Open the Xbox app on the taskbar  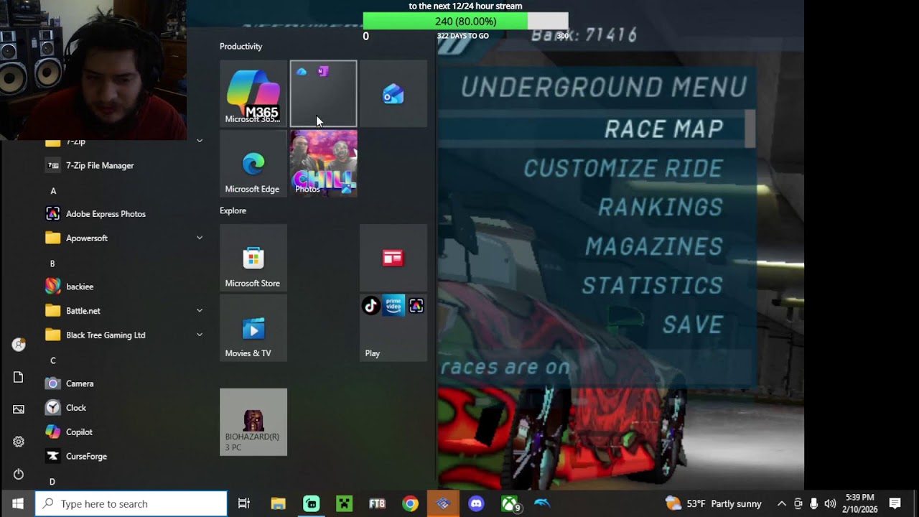510,503
